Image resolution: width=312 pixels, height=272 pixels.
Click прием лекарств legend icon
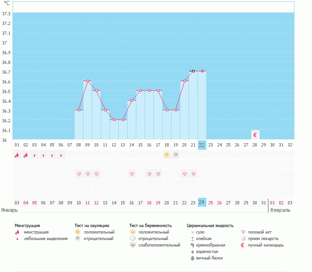243,238
